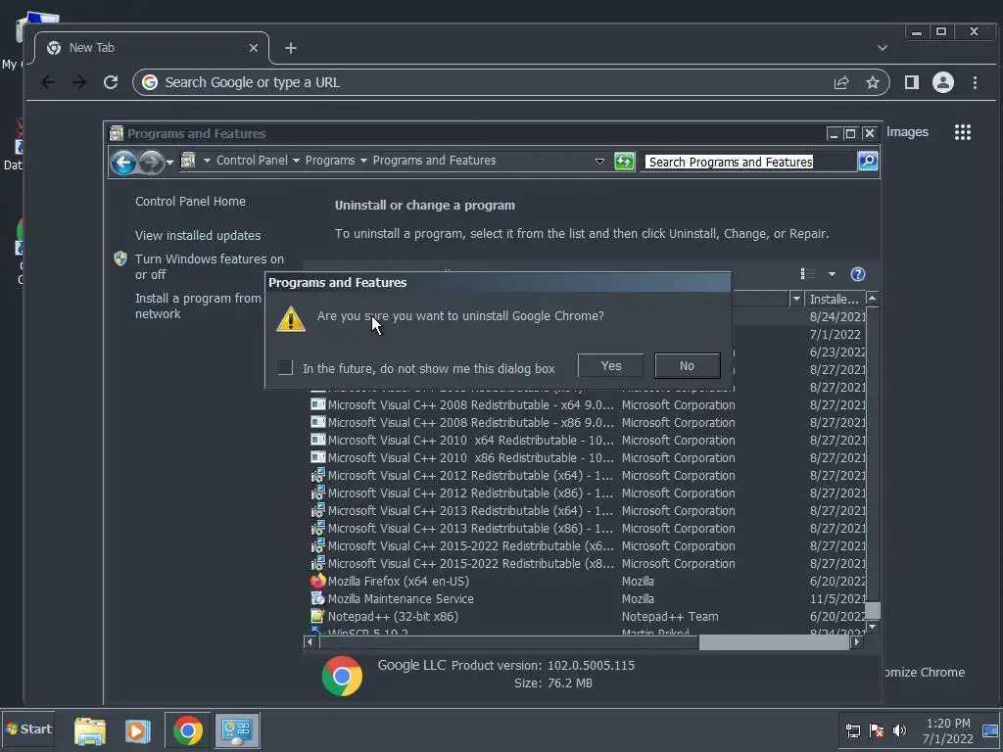The height and width of the screenshot is (752, 1003).
Task: Click the Installed On column header
Action: [x=835, y=299]
